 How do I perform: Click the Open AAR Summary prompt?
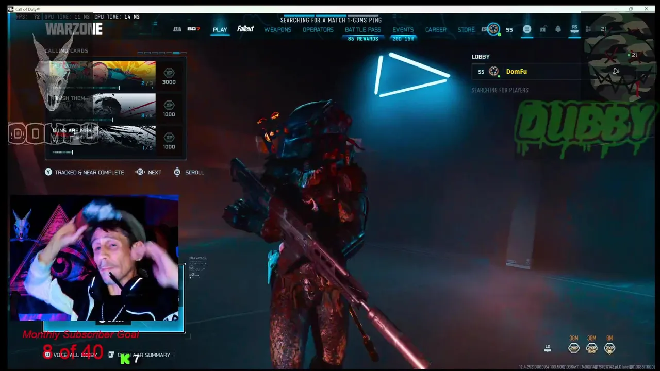139,355
